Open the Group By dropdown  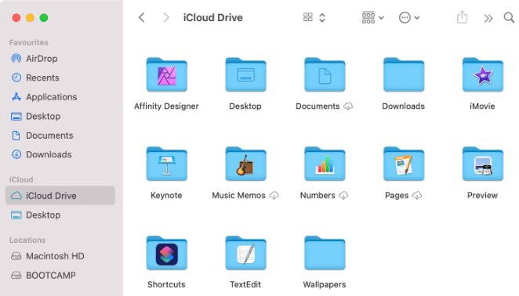(x=372, y=17)
